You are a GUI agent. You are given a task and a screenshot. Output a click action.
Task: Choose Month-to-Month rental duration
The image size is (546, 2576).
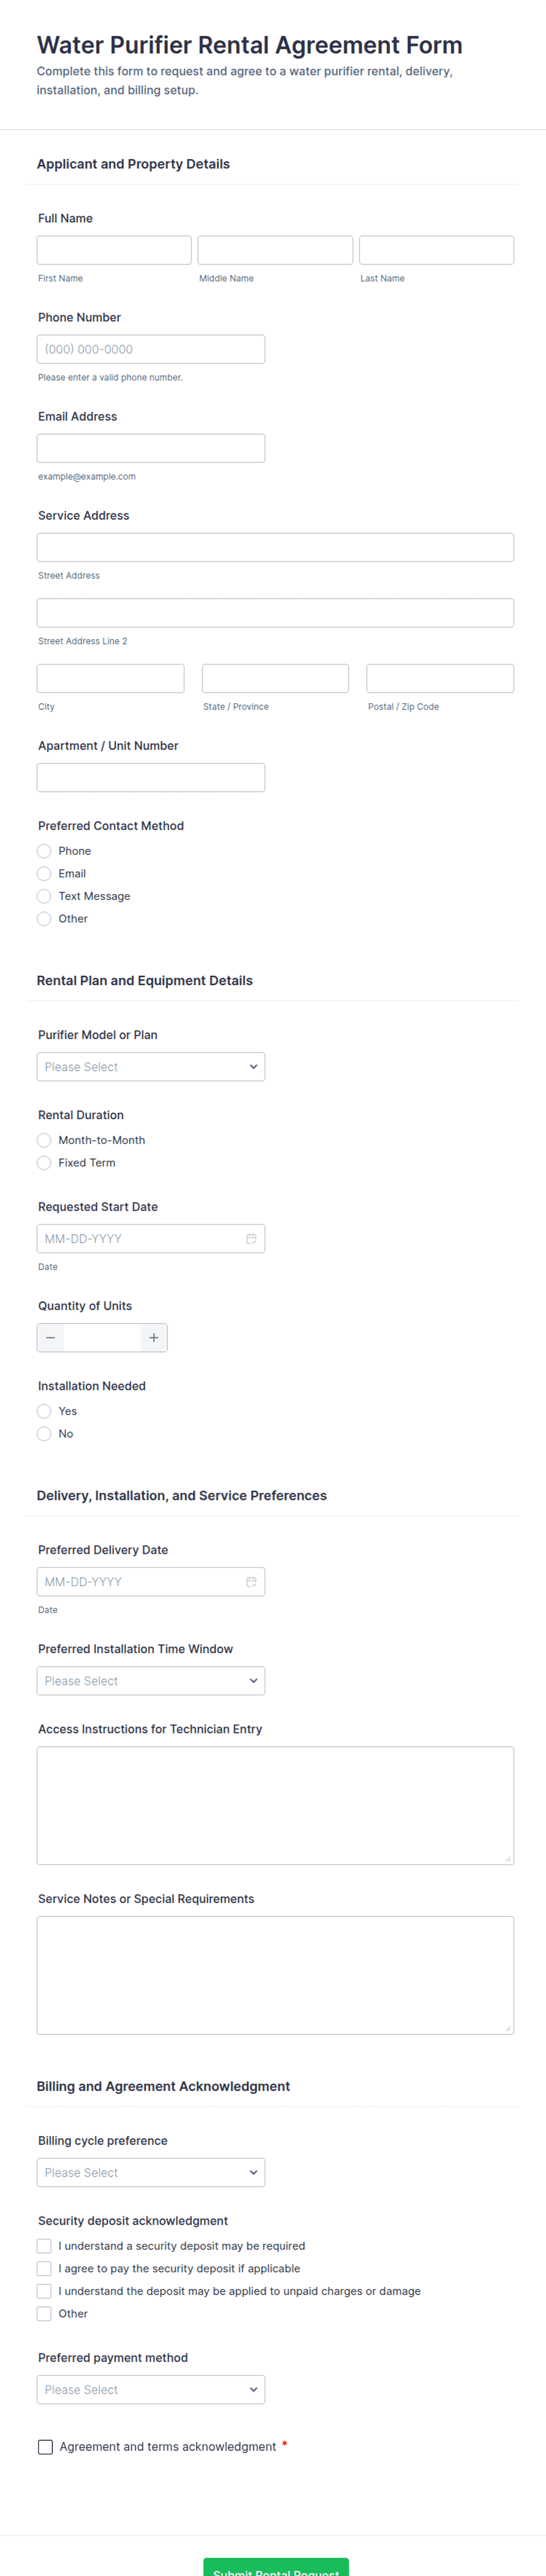pos(44,1140)
